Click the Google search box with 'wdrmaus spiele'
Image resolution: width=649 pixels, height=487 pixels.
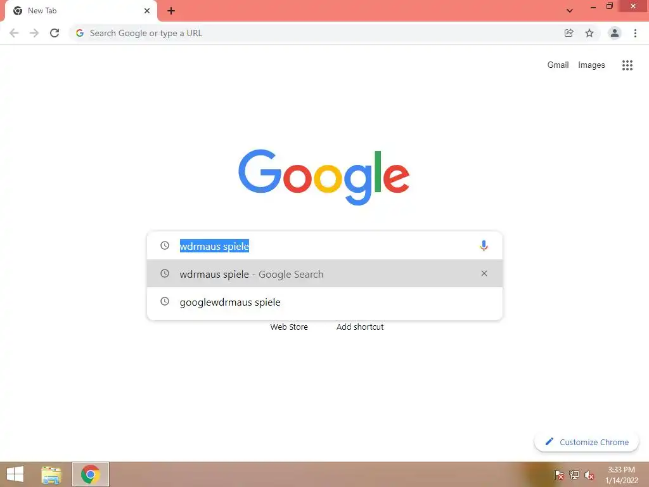click(324, 245)
